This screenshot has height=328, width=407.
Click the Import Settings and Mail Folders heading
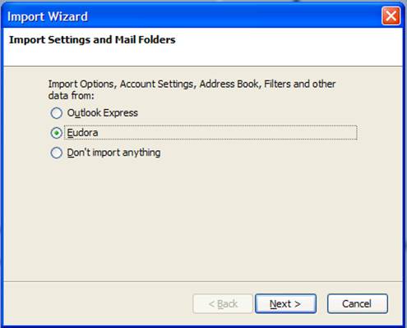(x=92, y=40)
